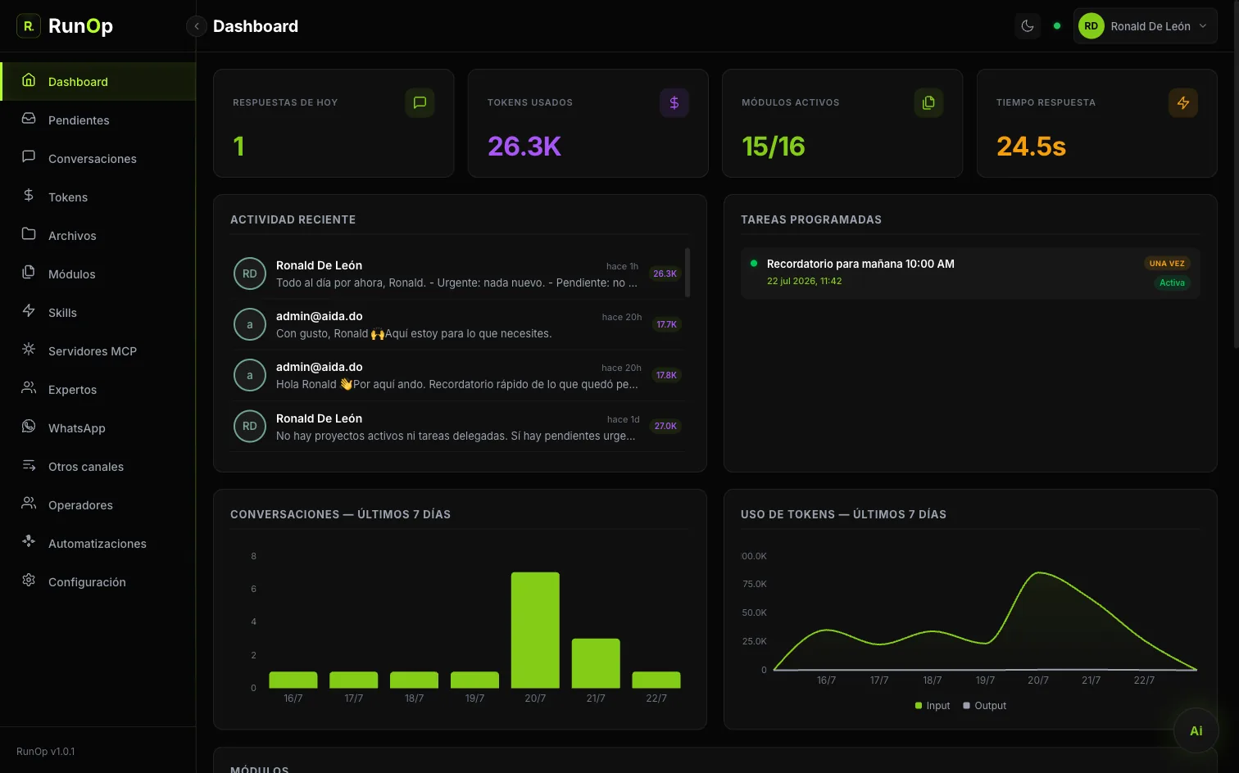Click the 24.5s tiempo respuesta value
Viewport: 1239px width, 773px height.
(x=1031, y=147)
